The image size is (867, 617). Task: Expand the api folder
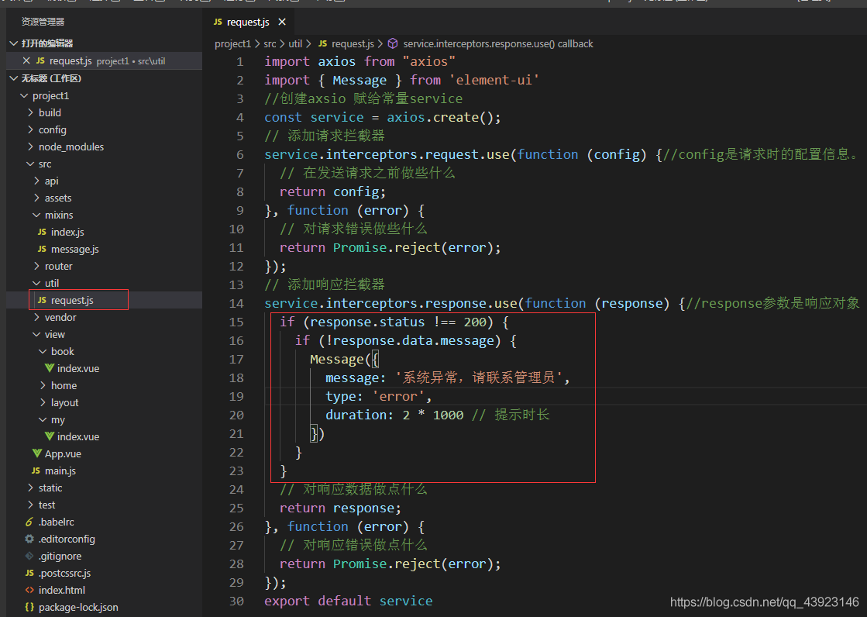pyautogui.click(x=36, y=181)
